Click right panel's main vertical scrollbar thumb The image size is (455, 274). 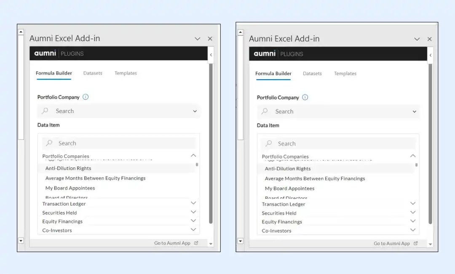tap(430, 144)
